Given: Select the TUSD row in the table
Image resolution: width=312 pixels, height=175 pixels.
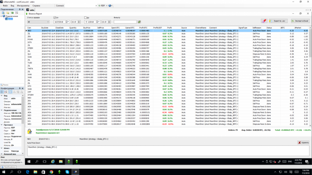Looking at the screenshot, I should point(168,63).
